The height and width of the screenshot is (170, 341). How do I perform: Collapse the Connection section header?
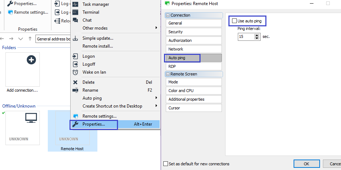coord(168,16)
